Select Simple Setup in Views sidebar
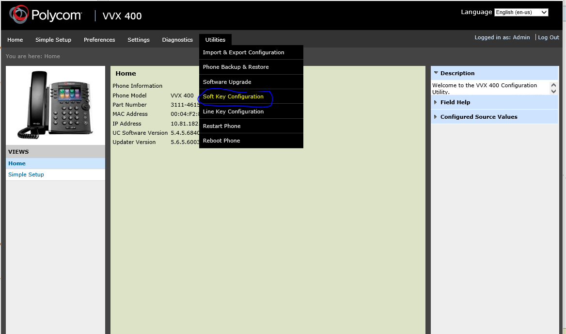 [x=26, y=175]
